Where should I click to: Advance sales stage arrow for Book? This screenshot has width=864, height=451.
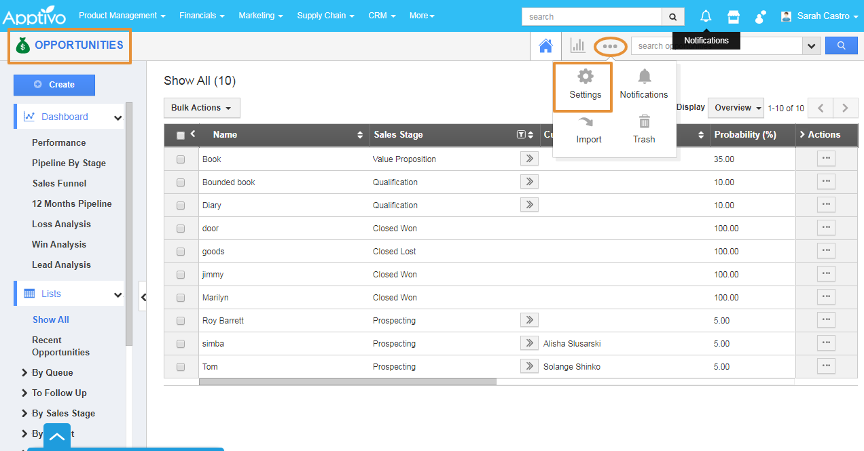(x=529, y=159)
